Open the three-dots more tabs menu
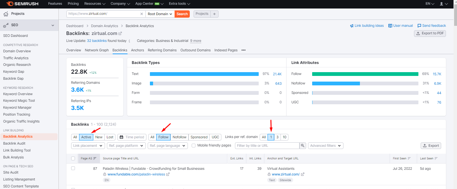Image resolution: width=457 pixels, height=189 pixels. click(244, 50)
